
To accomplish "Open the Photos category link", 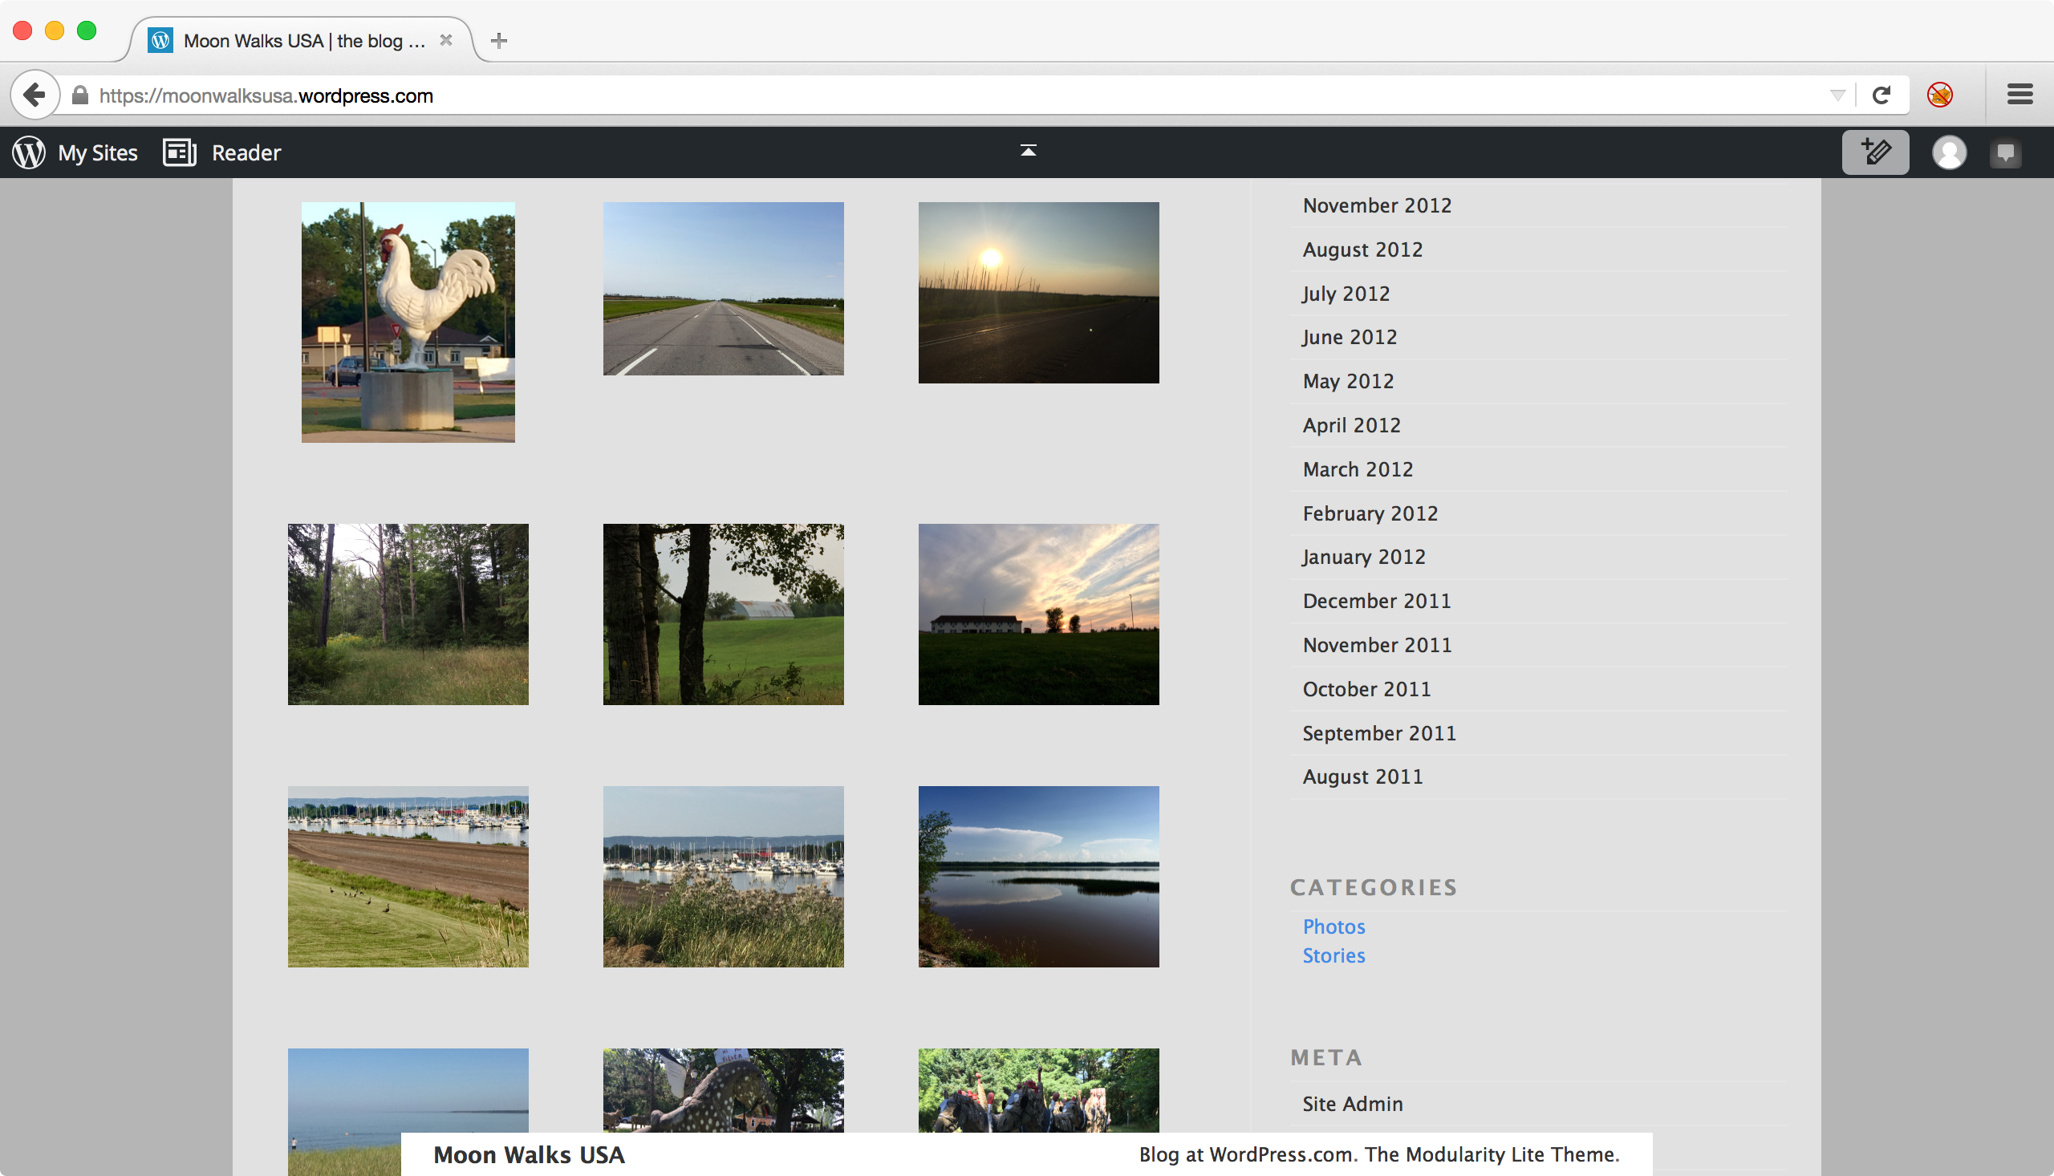I will tap(1333, 927).
